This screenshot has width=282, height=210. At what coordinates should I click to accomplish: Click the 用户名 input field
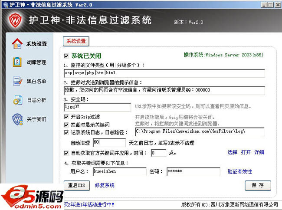point(120,171)
